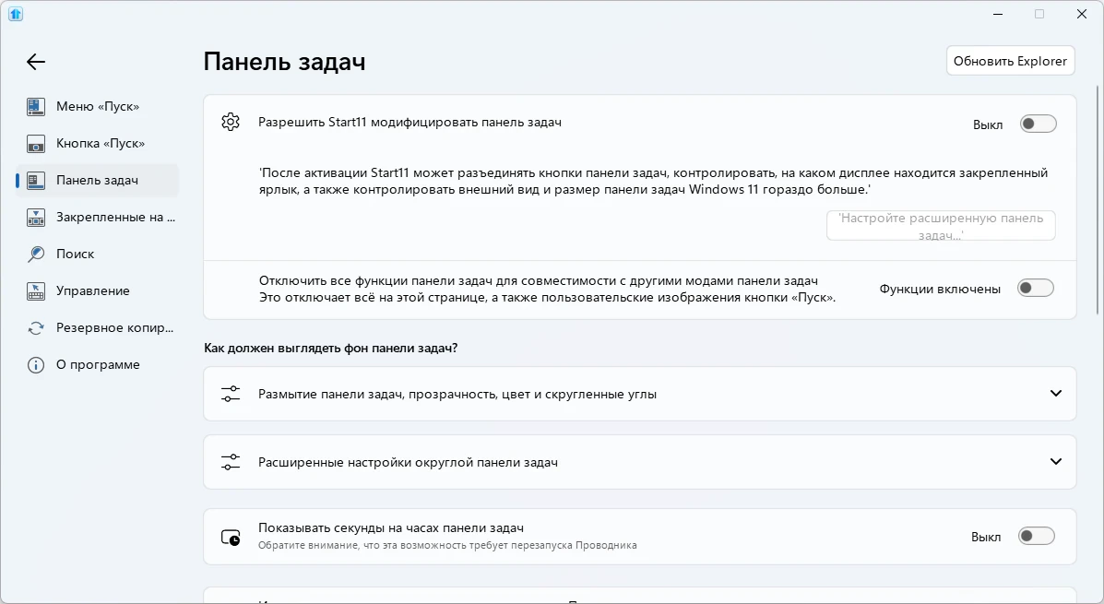
Task: Click 'Как должен выглядеть фон панели задач?' heading
Action: tap(331, 348)
